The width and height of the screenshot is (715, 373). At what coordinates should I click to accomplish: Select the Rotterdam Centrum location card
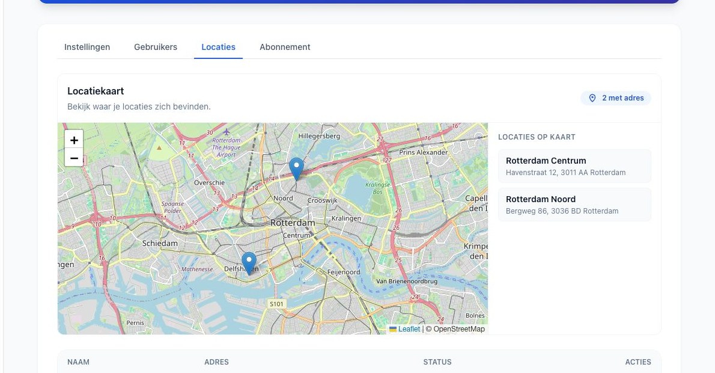574,166
